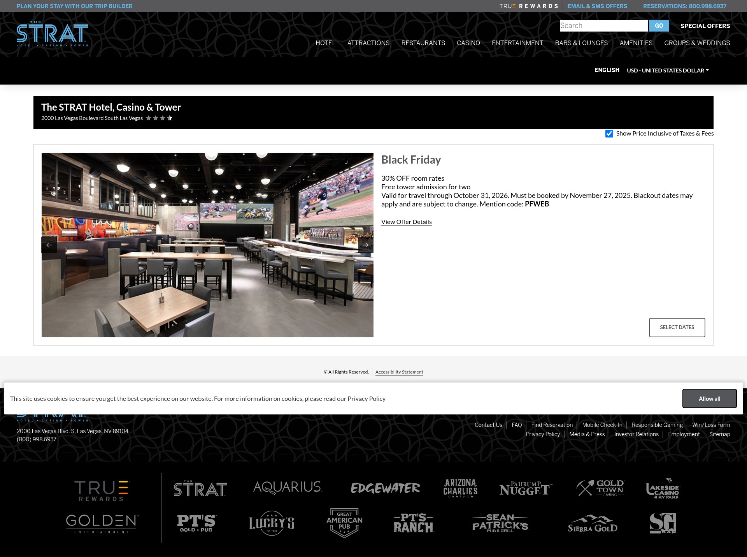The height and width of the screenshot is (557, 747).
Task: Open the USD - United States Dollar currency dropdown
Action: click(x=668, y=71)
